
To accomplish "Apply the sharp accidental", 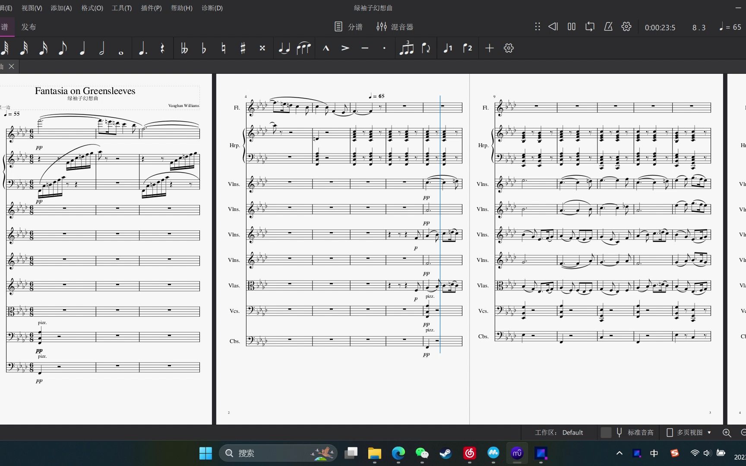I will tap(243, 48).
